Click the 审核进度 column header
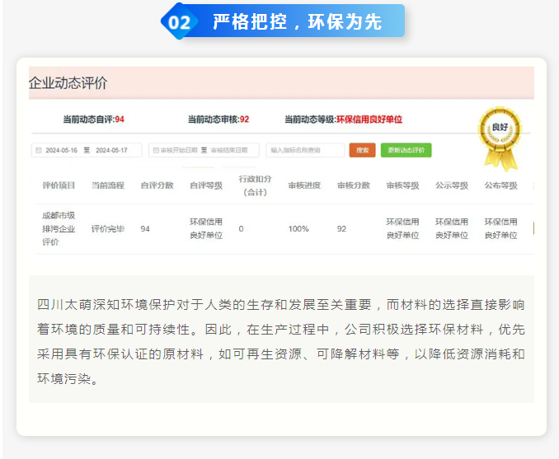Screen dimensions: 559x459 pos(304,185)
